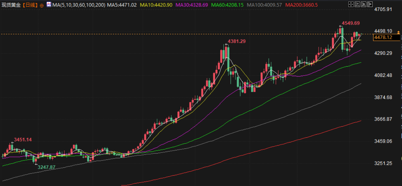This screenshot has width=402, height=186.
Task: Click the 3459.06 axis price label
Action: (x=383, y=141)
